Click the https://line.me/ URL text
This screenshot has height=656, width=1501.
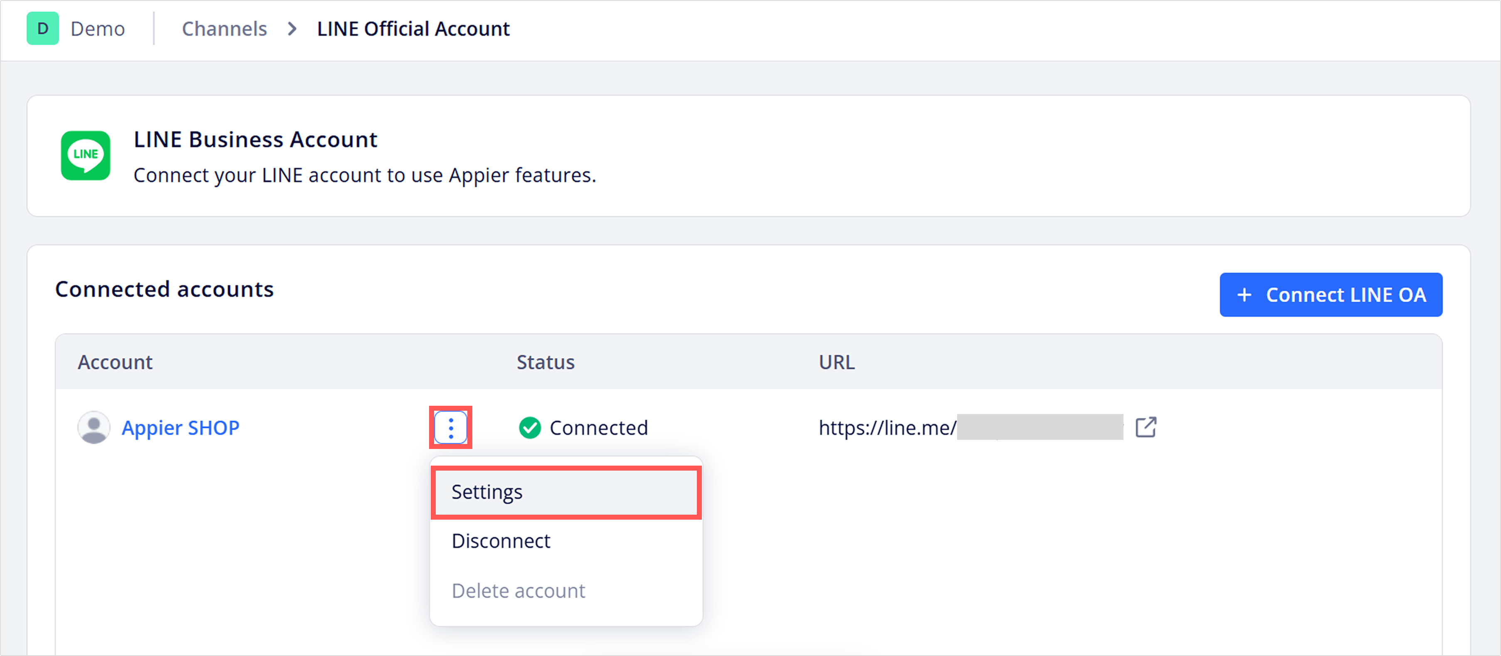[x=887, y=428]
